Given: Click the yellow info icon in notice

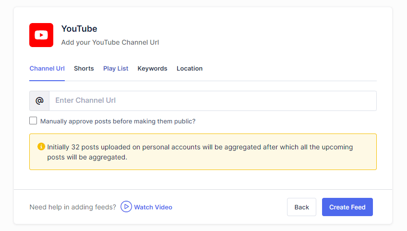Looking at the screenshot, I should pyautogui.click(x=41, y=146).
